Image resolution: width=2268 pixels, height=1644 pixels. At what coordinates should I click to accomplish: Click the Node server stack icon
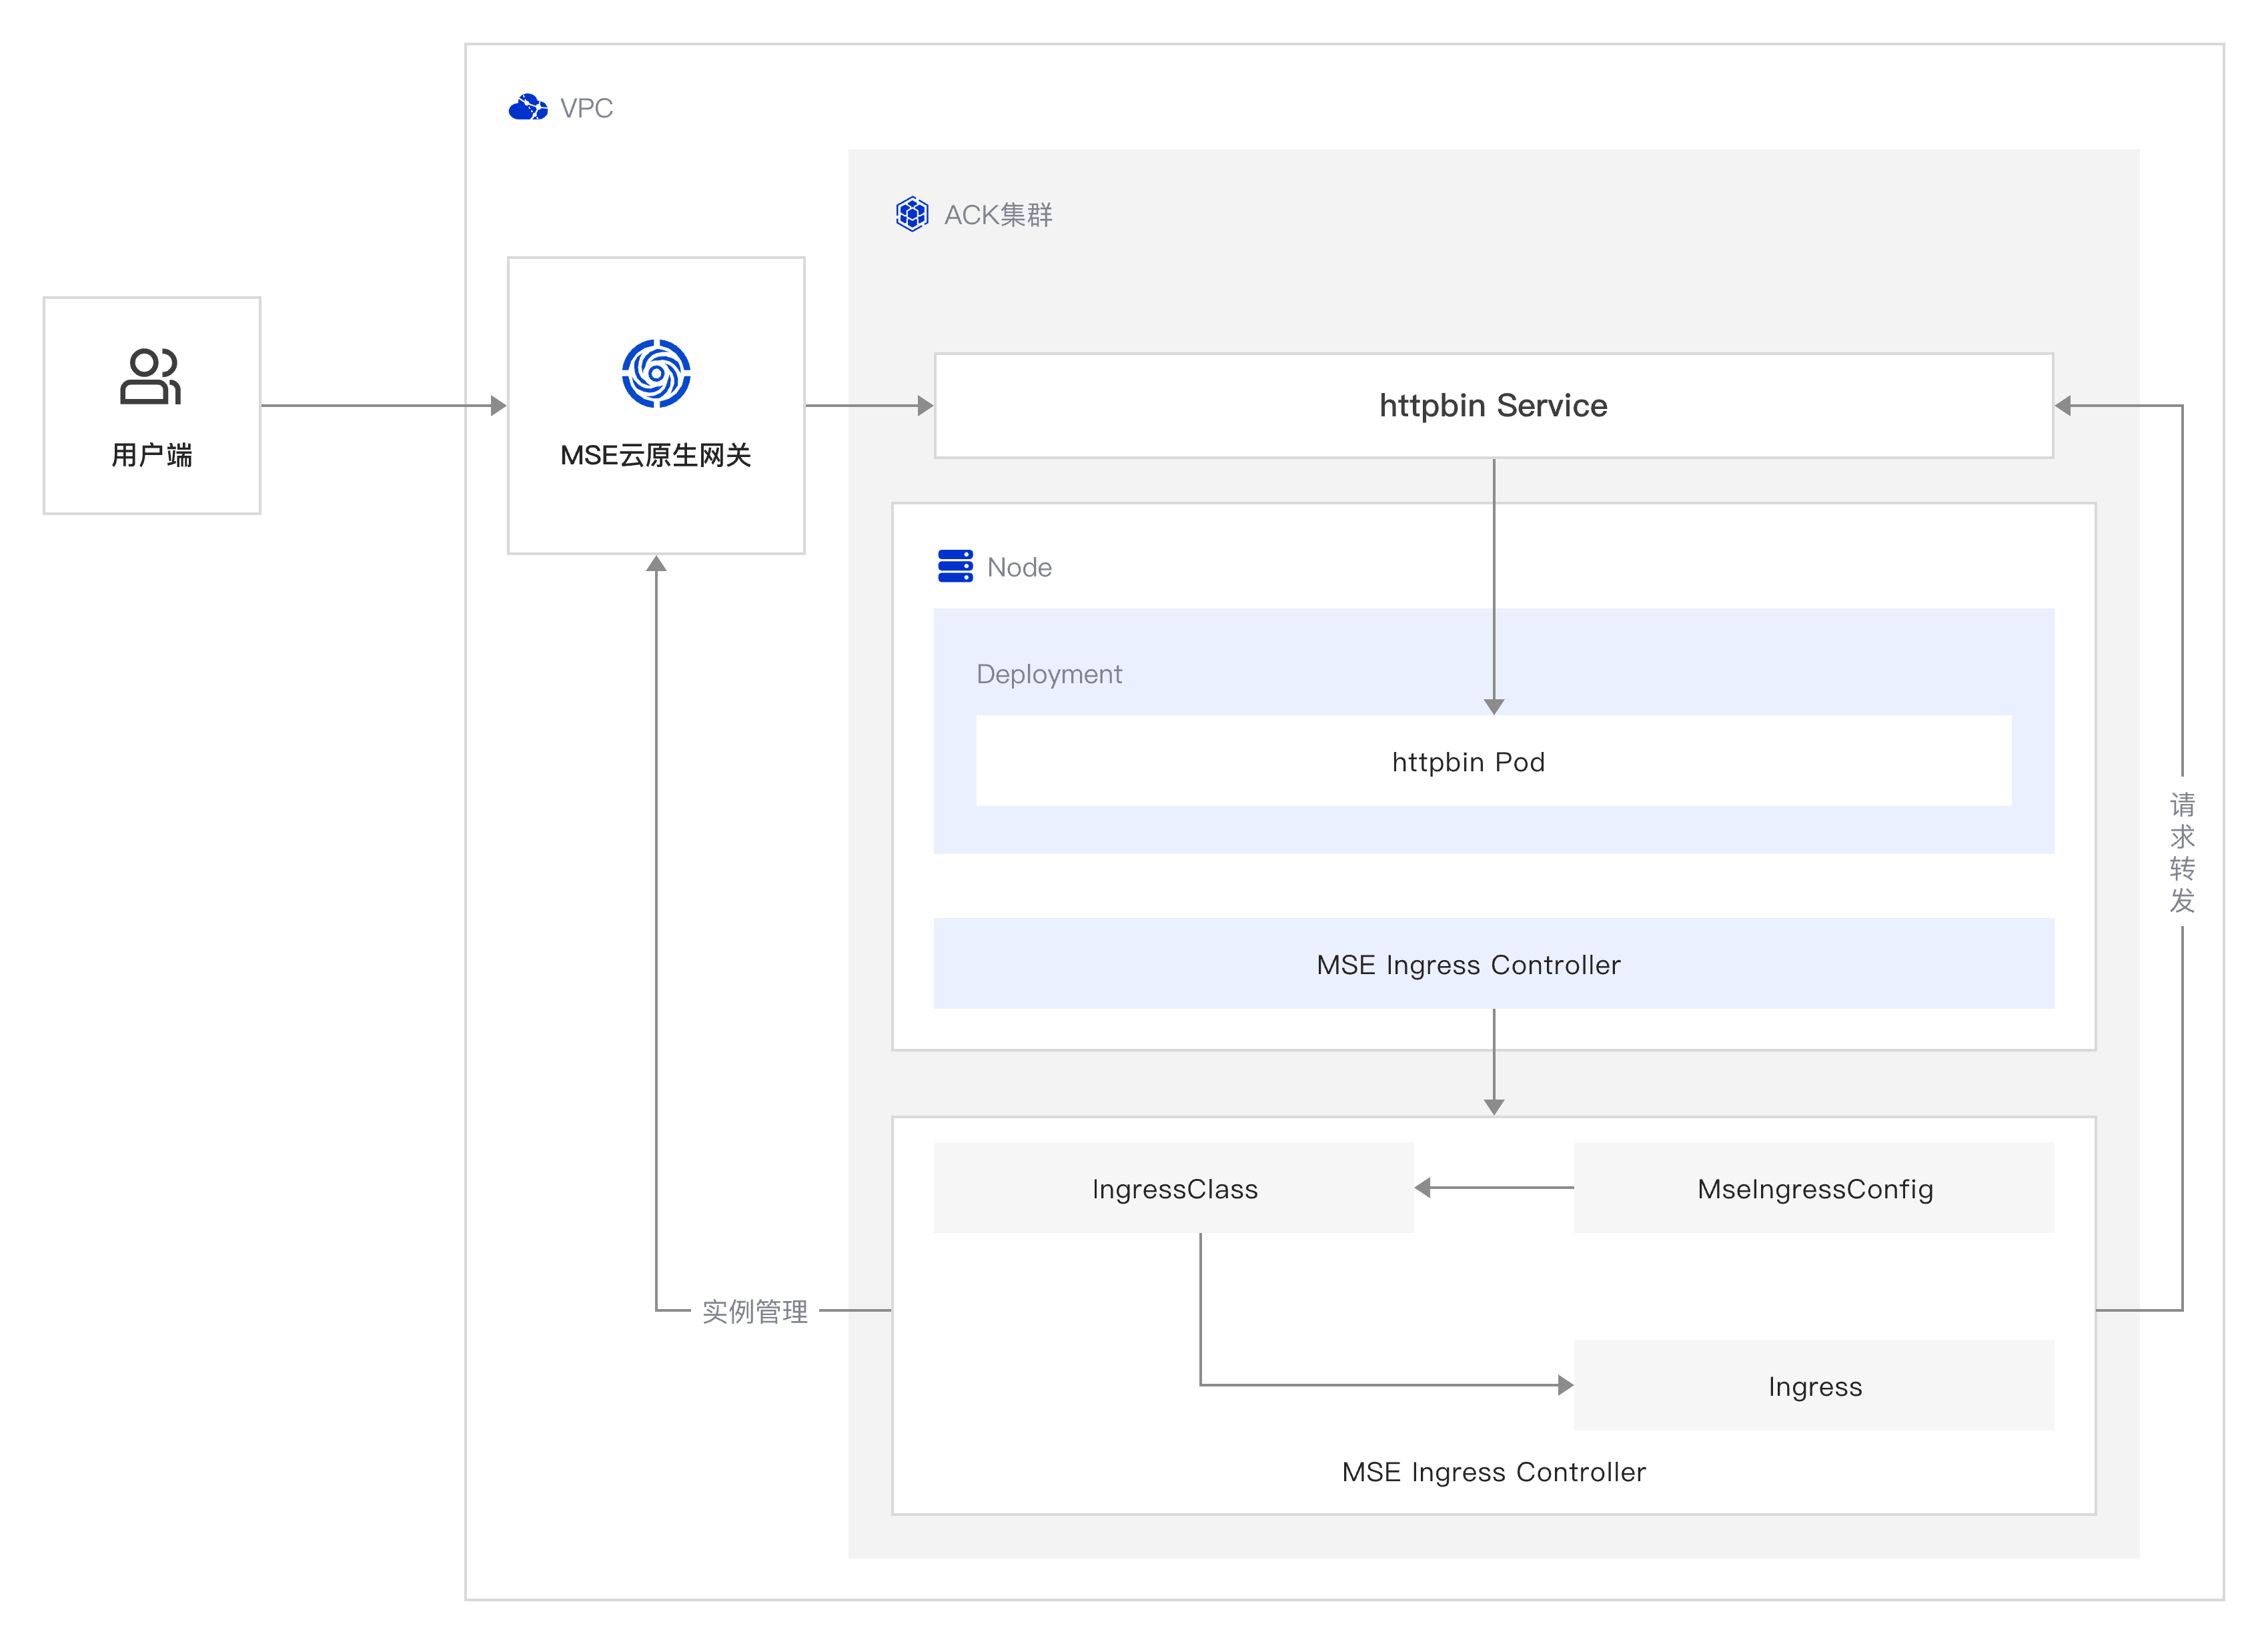[955, 566]
